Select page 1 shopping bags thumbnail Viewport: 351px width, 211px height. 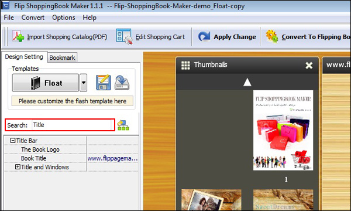283,130
